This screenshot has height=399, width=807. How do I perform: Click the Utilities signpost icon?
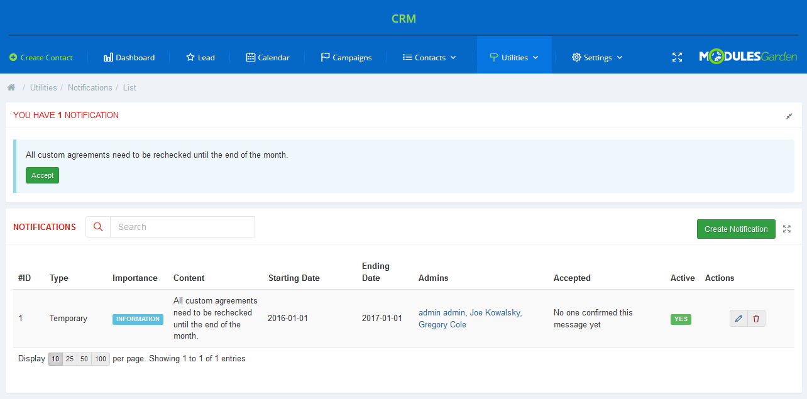pyautogui.click(x=493, y=57)
